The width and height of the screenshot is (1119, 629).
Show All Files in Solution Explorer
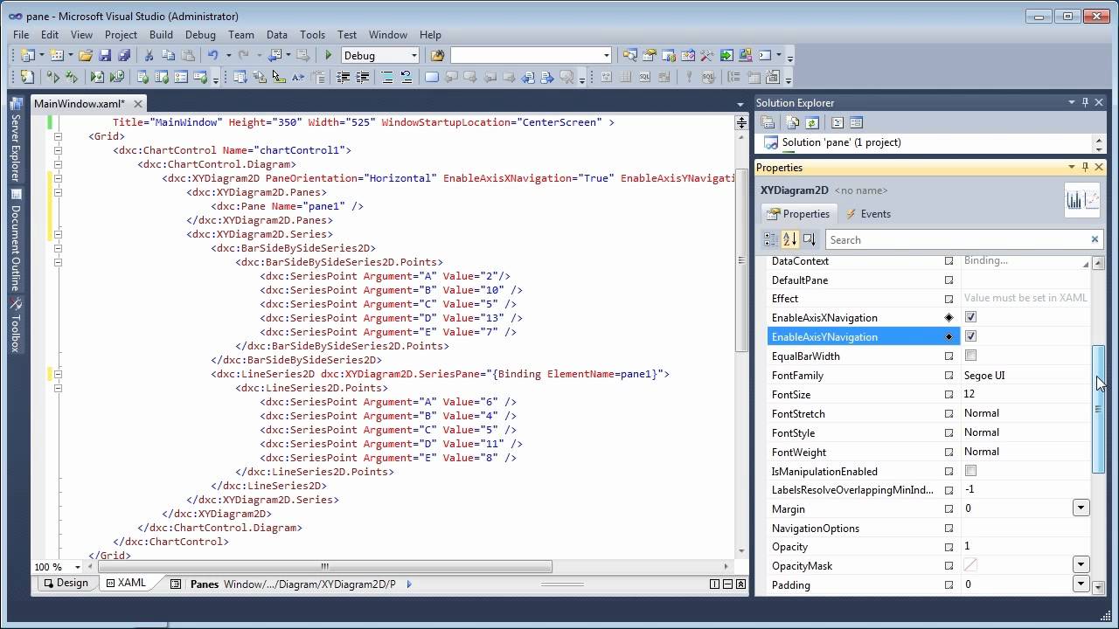coord(793,122)
